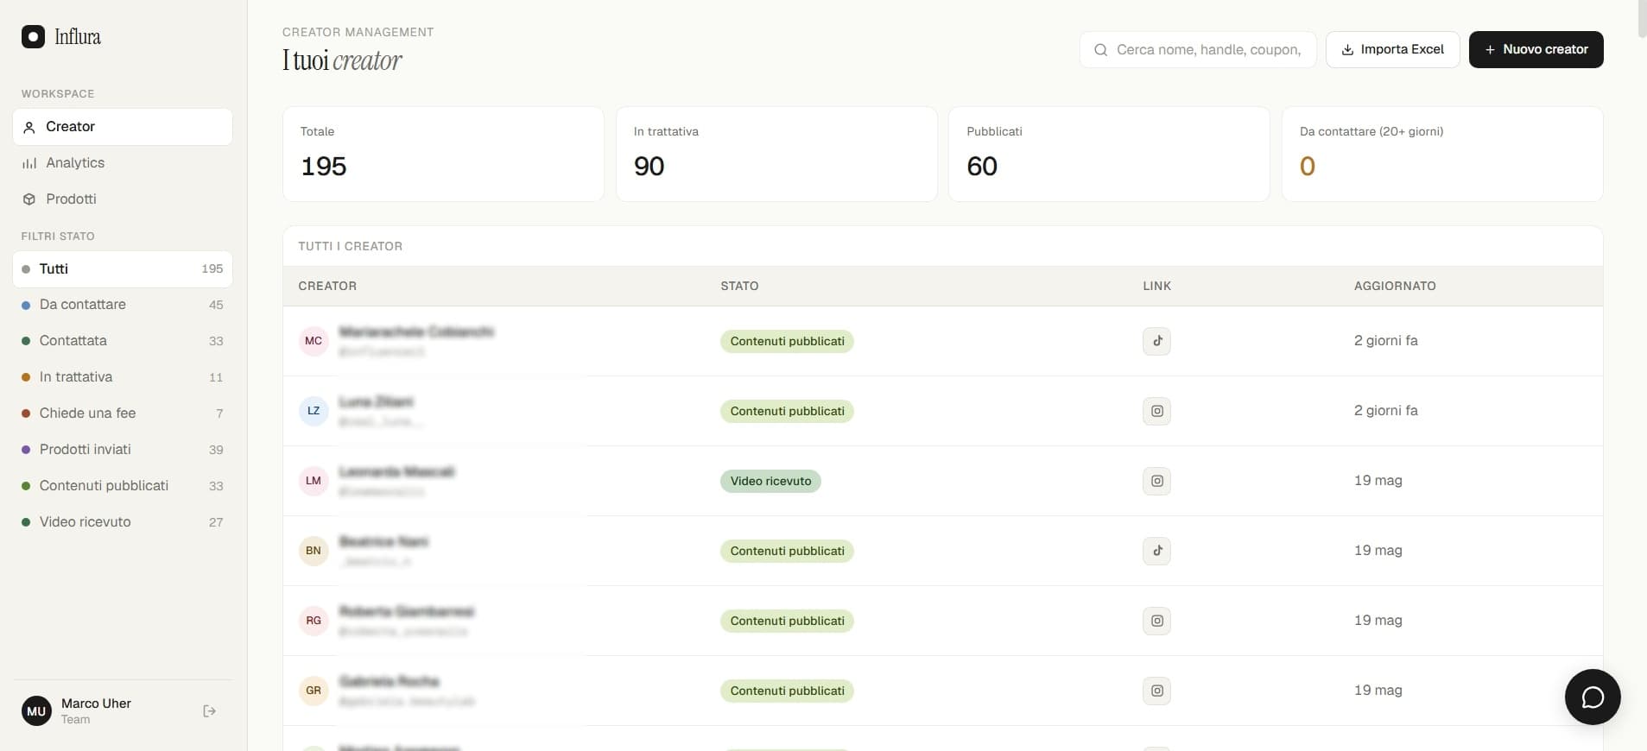
Task: Click the MC creator avatar
Action: coord(314,341)
